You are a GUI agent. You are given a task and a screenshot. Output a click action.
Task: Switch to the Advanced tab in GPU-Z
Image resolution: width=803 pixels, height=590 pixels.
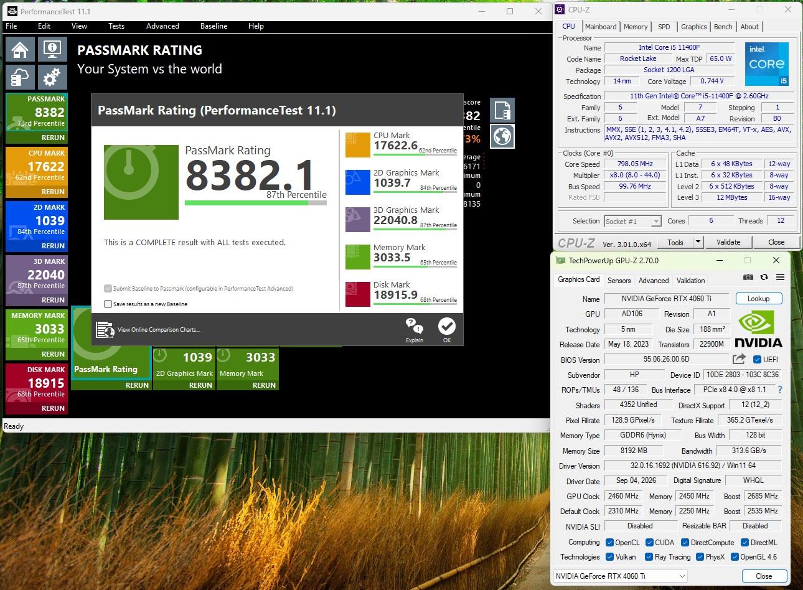coord(654,281)
